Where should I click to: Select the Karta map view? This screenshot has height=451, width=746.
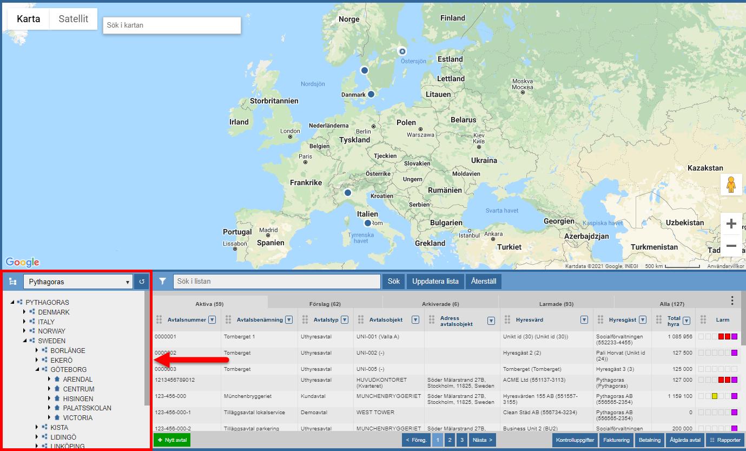coord(28,19)
